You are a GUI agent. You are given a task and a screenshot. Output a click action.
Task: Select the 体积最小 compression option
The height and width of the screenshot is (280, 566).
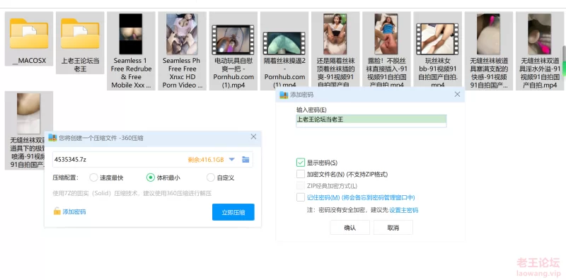(151, 177)
